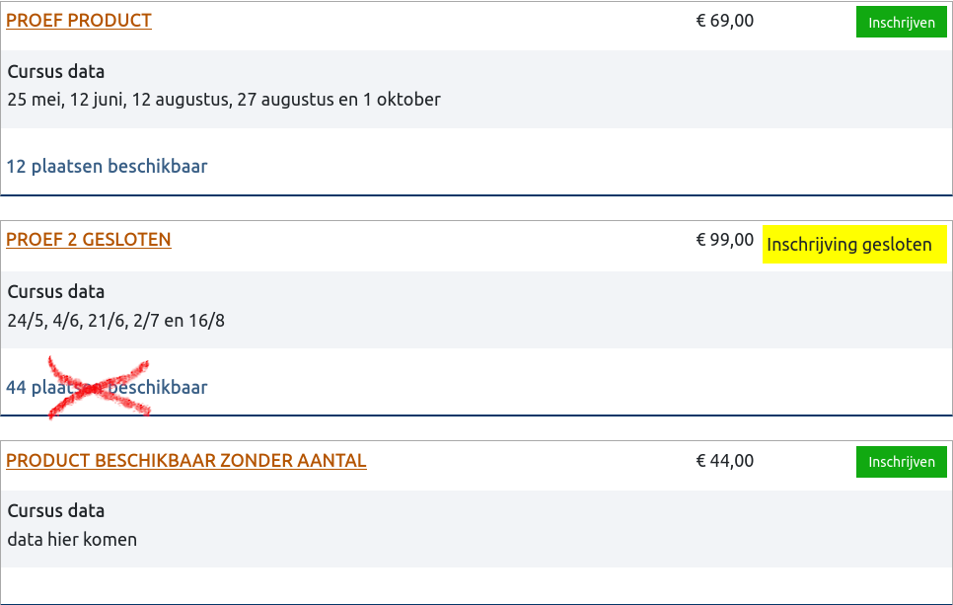
Task: Click the € 69,00 price
Action: pos(724,20)
